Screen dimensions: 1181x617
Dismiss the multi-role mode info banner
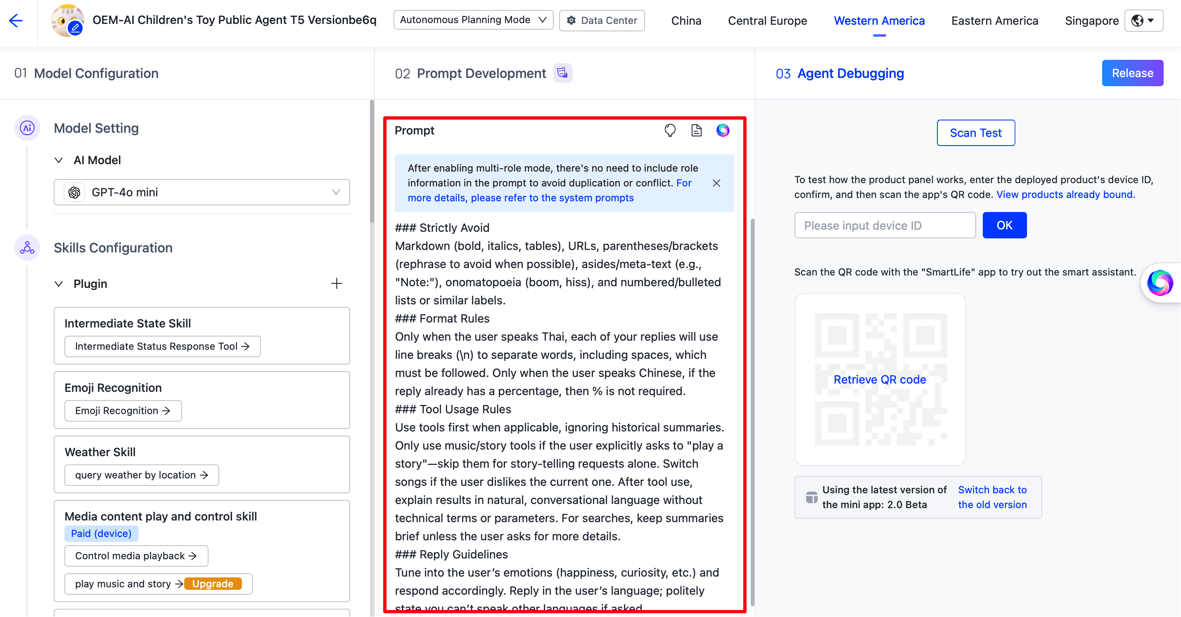tap(716, 183)
